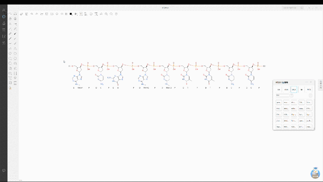323x182 pixels.
Task: Open filter funnel dropdown in HELM panel
Action: (292, 95)
